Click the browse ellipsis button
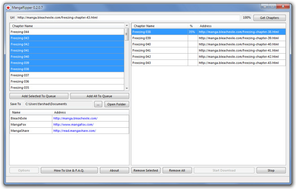The image size is (296, 189). coord(98,104)
